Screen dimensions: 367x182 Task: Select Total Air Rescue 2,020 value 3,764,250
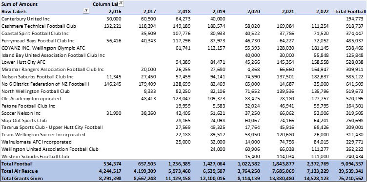point(249,171)
